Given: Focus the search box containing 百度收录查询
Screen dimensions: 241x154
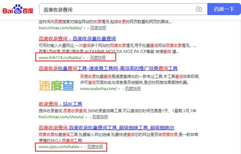Looking at the screenshot, I should pos(123,9).
